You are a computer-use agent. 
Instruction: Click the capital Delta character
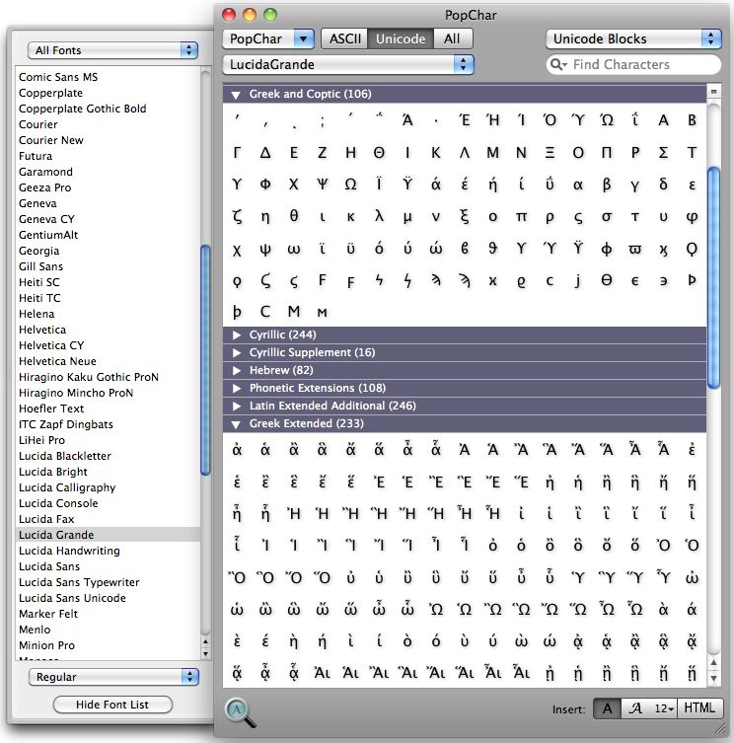pos(264,153)
